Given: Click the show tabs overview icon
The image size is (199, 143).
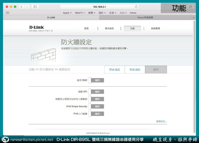Looking at the screenshot, I should [x=190, y=7].
